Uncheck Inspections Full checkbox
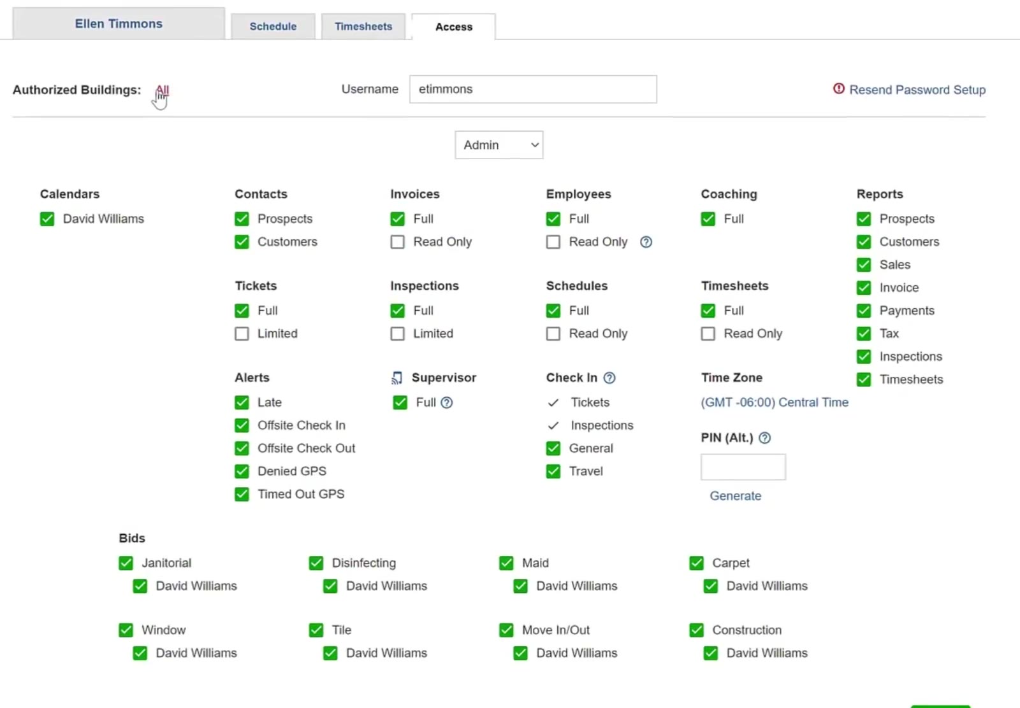1020x708 pixels. click(x=397, y=311)
